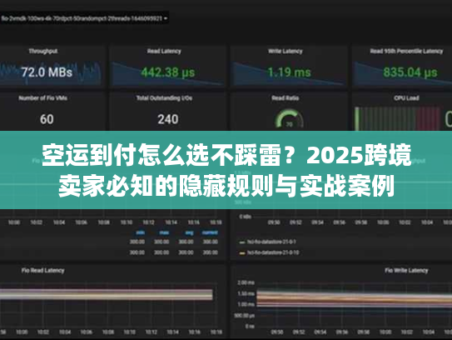Open the Read Ratio panel title
Screen dimensions: 452x340
pyautogui.click(x=286, y=98)
